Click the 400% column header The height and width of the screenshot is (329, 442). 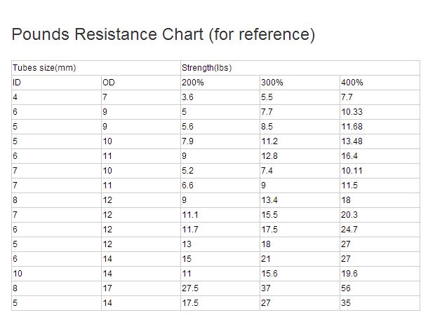[380, 83]
